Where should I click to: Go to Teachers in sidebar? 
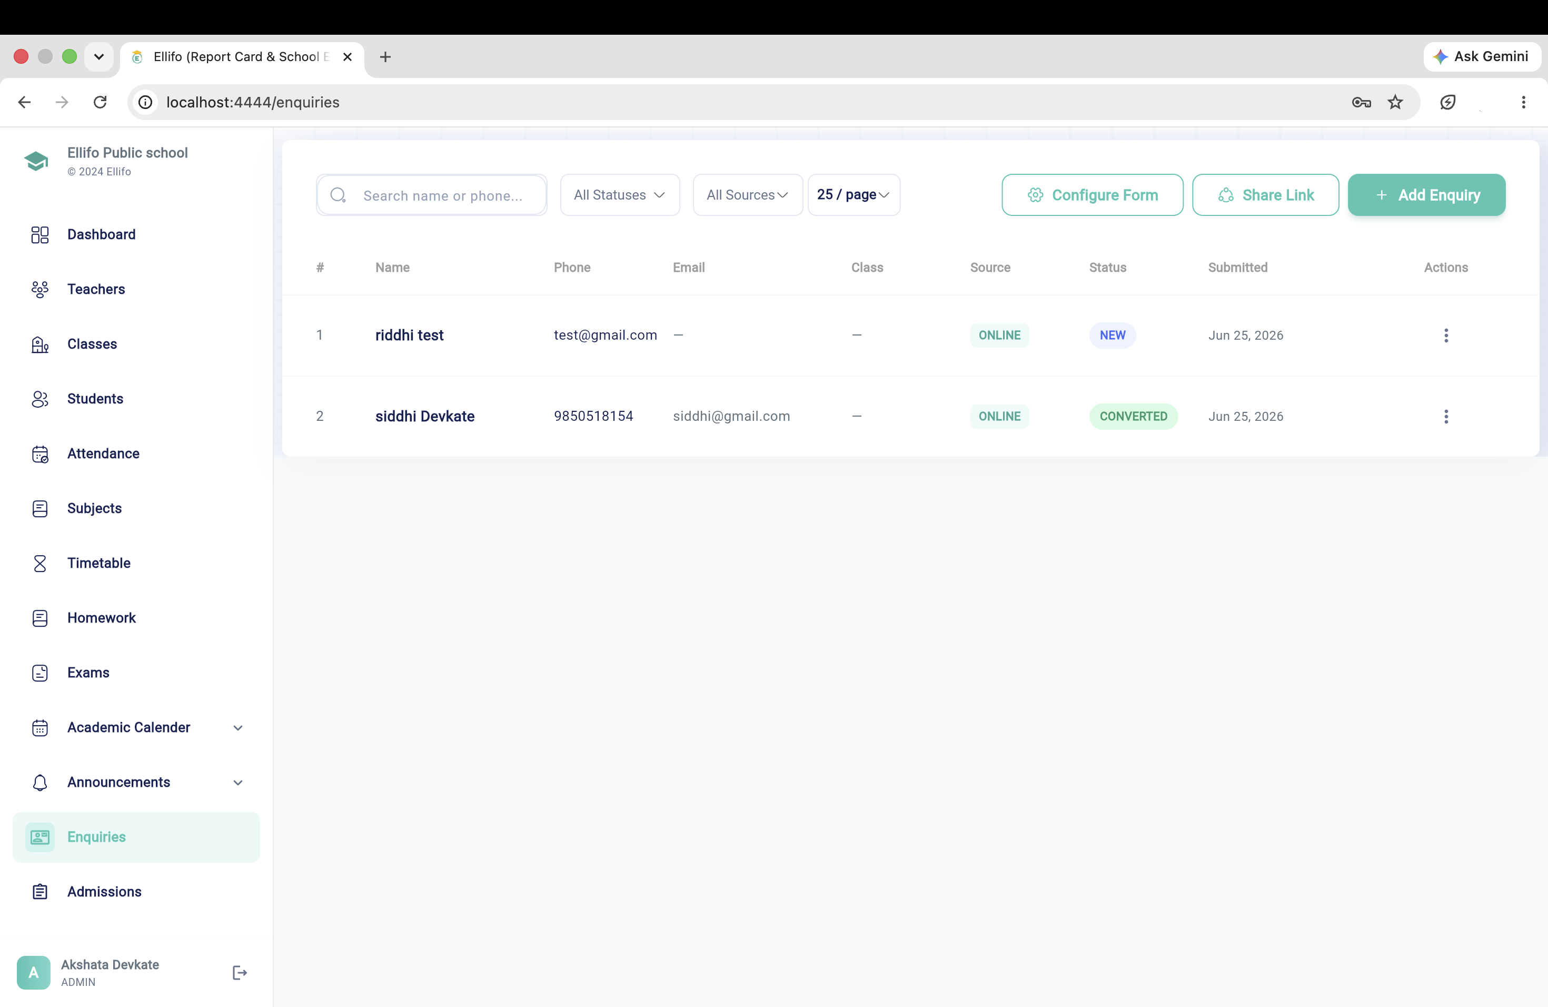coord(136,289)
